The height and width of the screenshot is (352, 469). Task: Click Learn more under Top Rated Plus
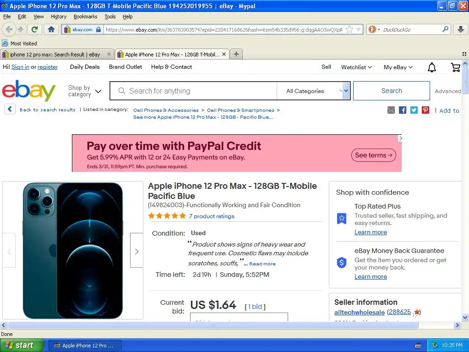point(371,232)
